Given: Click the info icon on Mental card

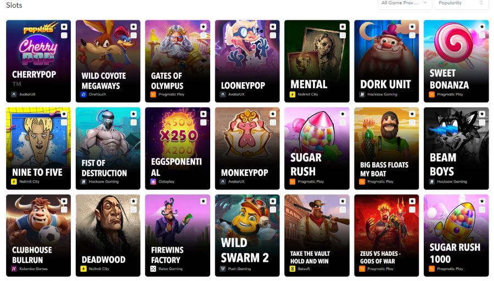Looking at the screenshot, I should pos(343,36).
